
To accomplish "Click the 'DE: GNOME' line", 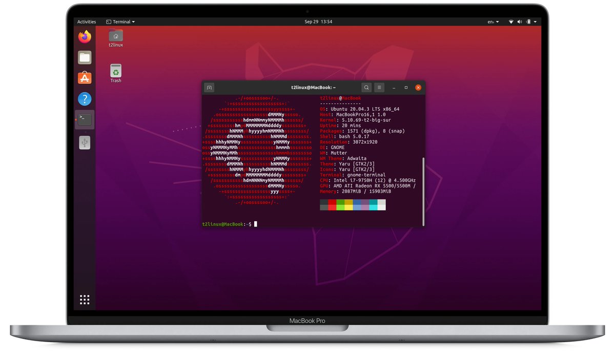I will click(332, 148).
